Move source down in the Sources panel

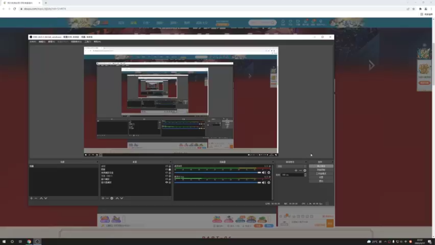121,198
